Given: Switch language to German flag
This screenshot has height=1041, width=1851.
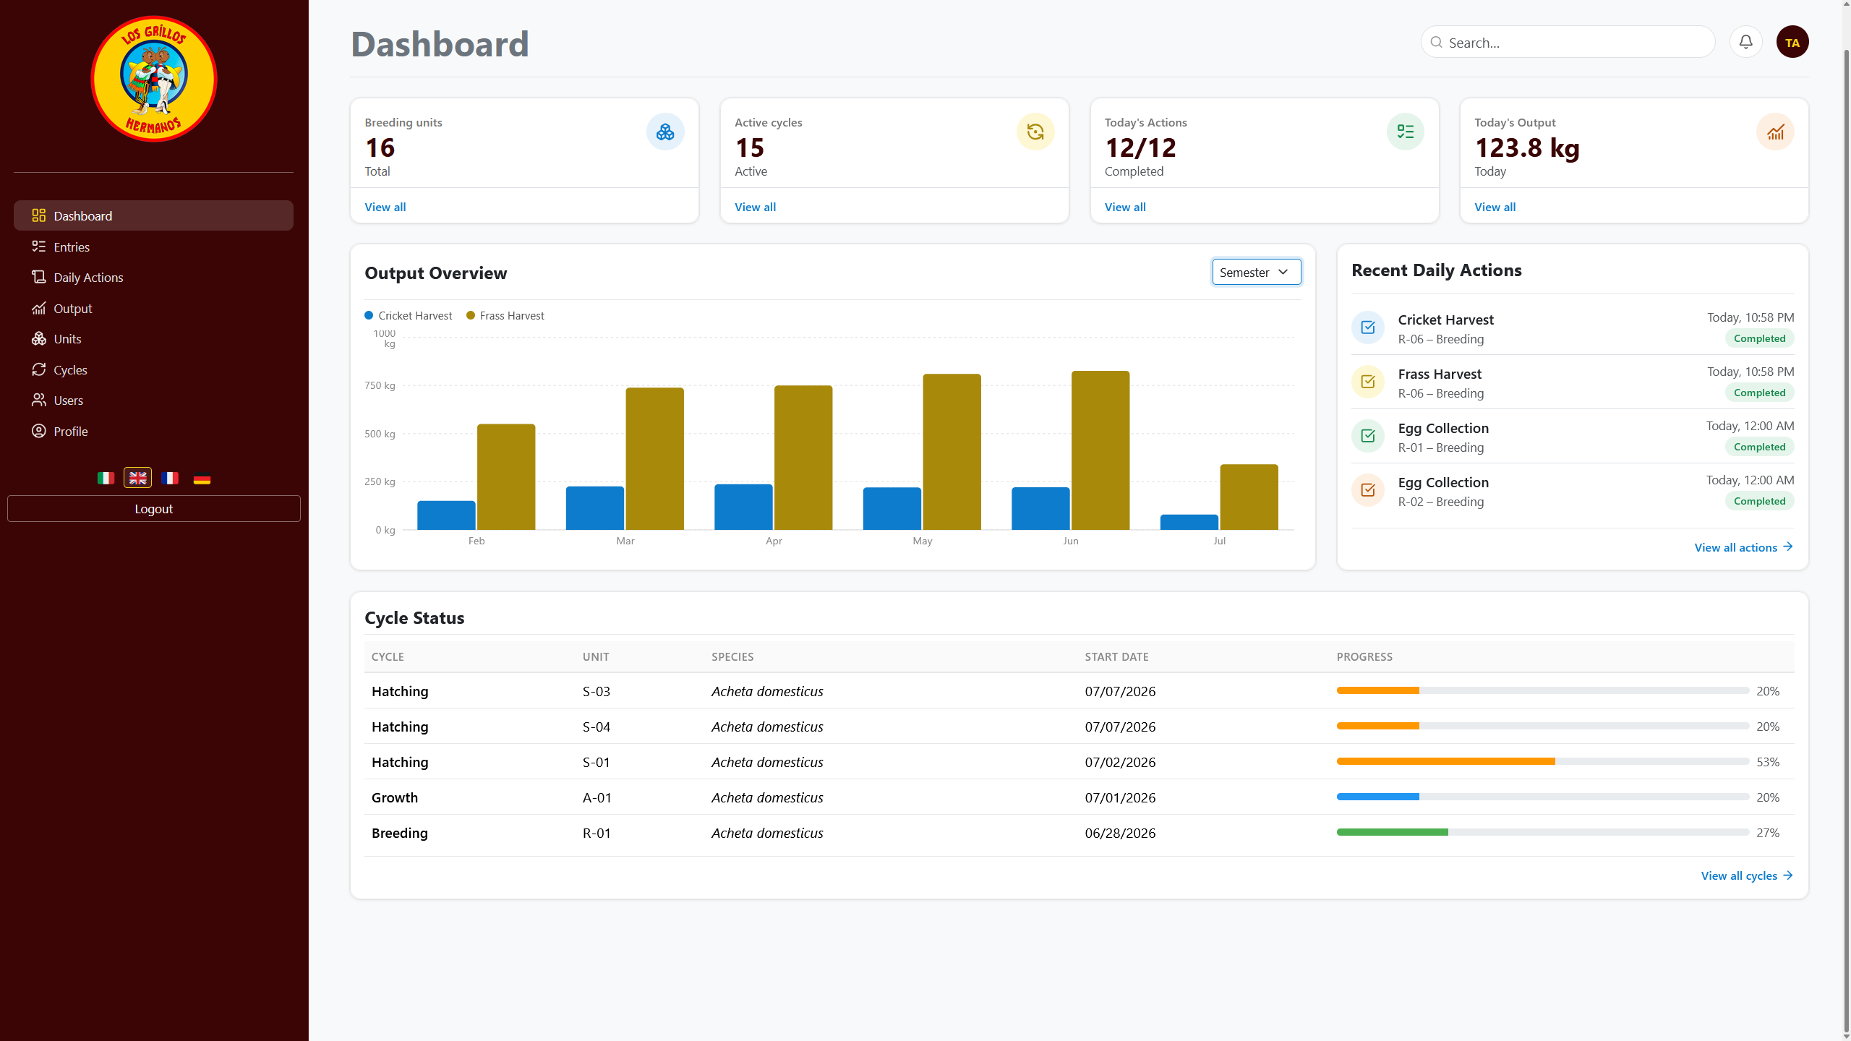Looking at the screenshot, I should 202,478.
